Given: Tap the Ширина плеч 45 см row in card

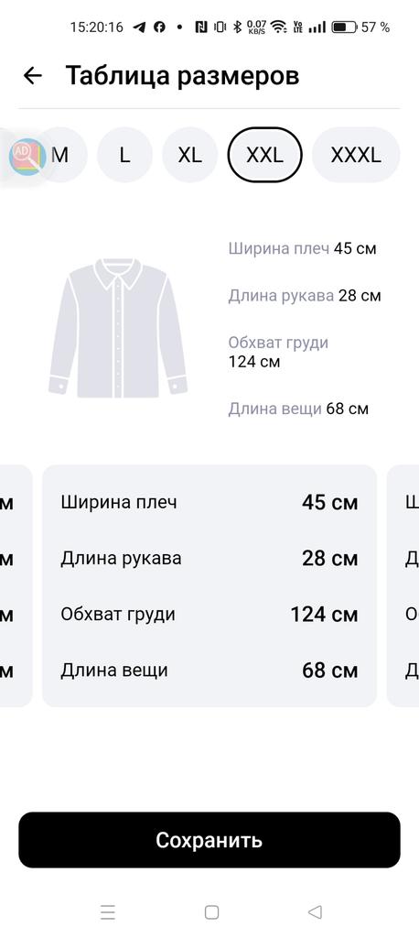Looking at the screenshot, I should [209, 502].
